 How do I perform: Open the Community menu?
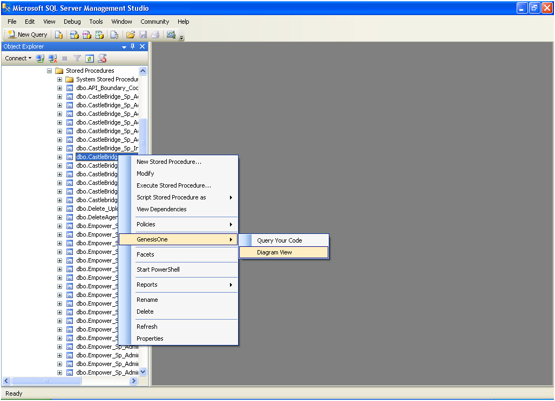[x=155, y=22]
